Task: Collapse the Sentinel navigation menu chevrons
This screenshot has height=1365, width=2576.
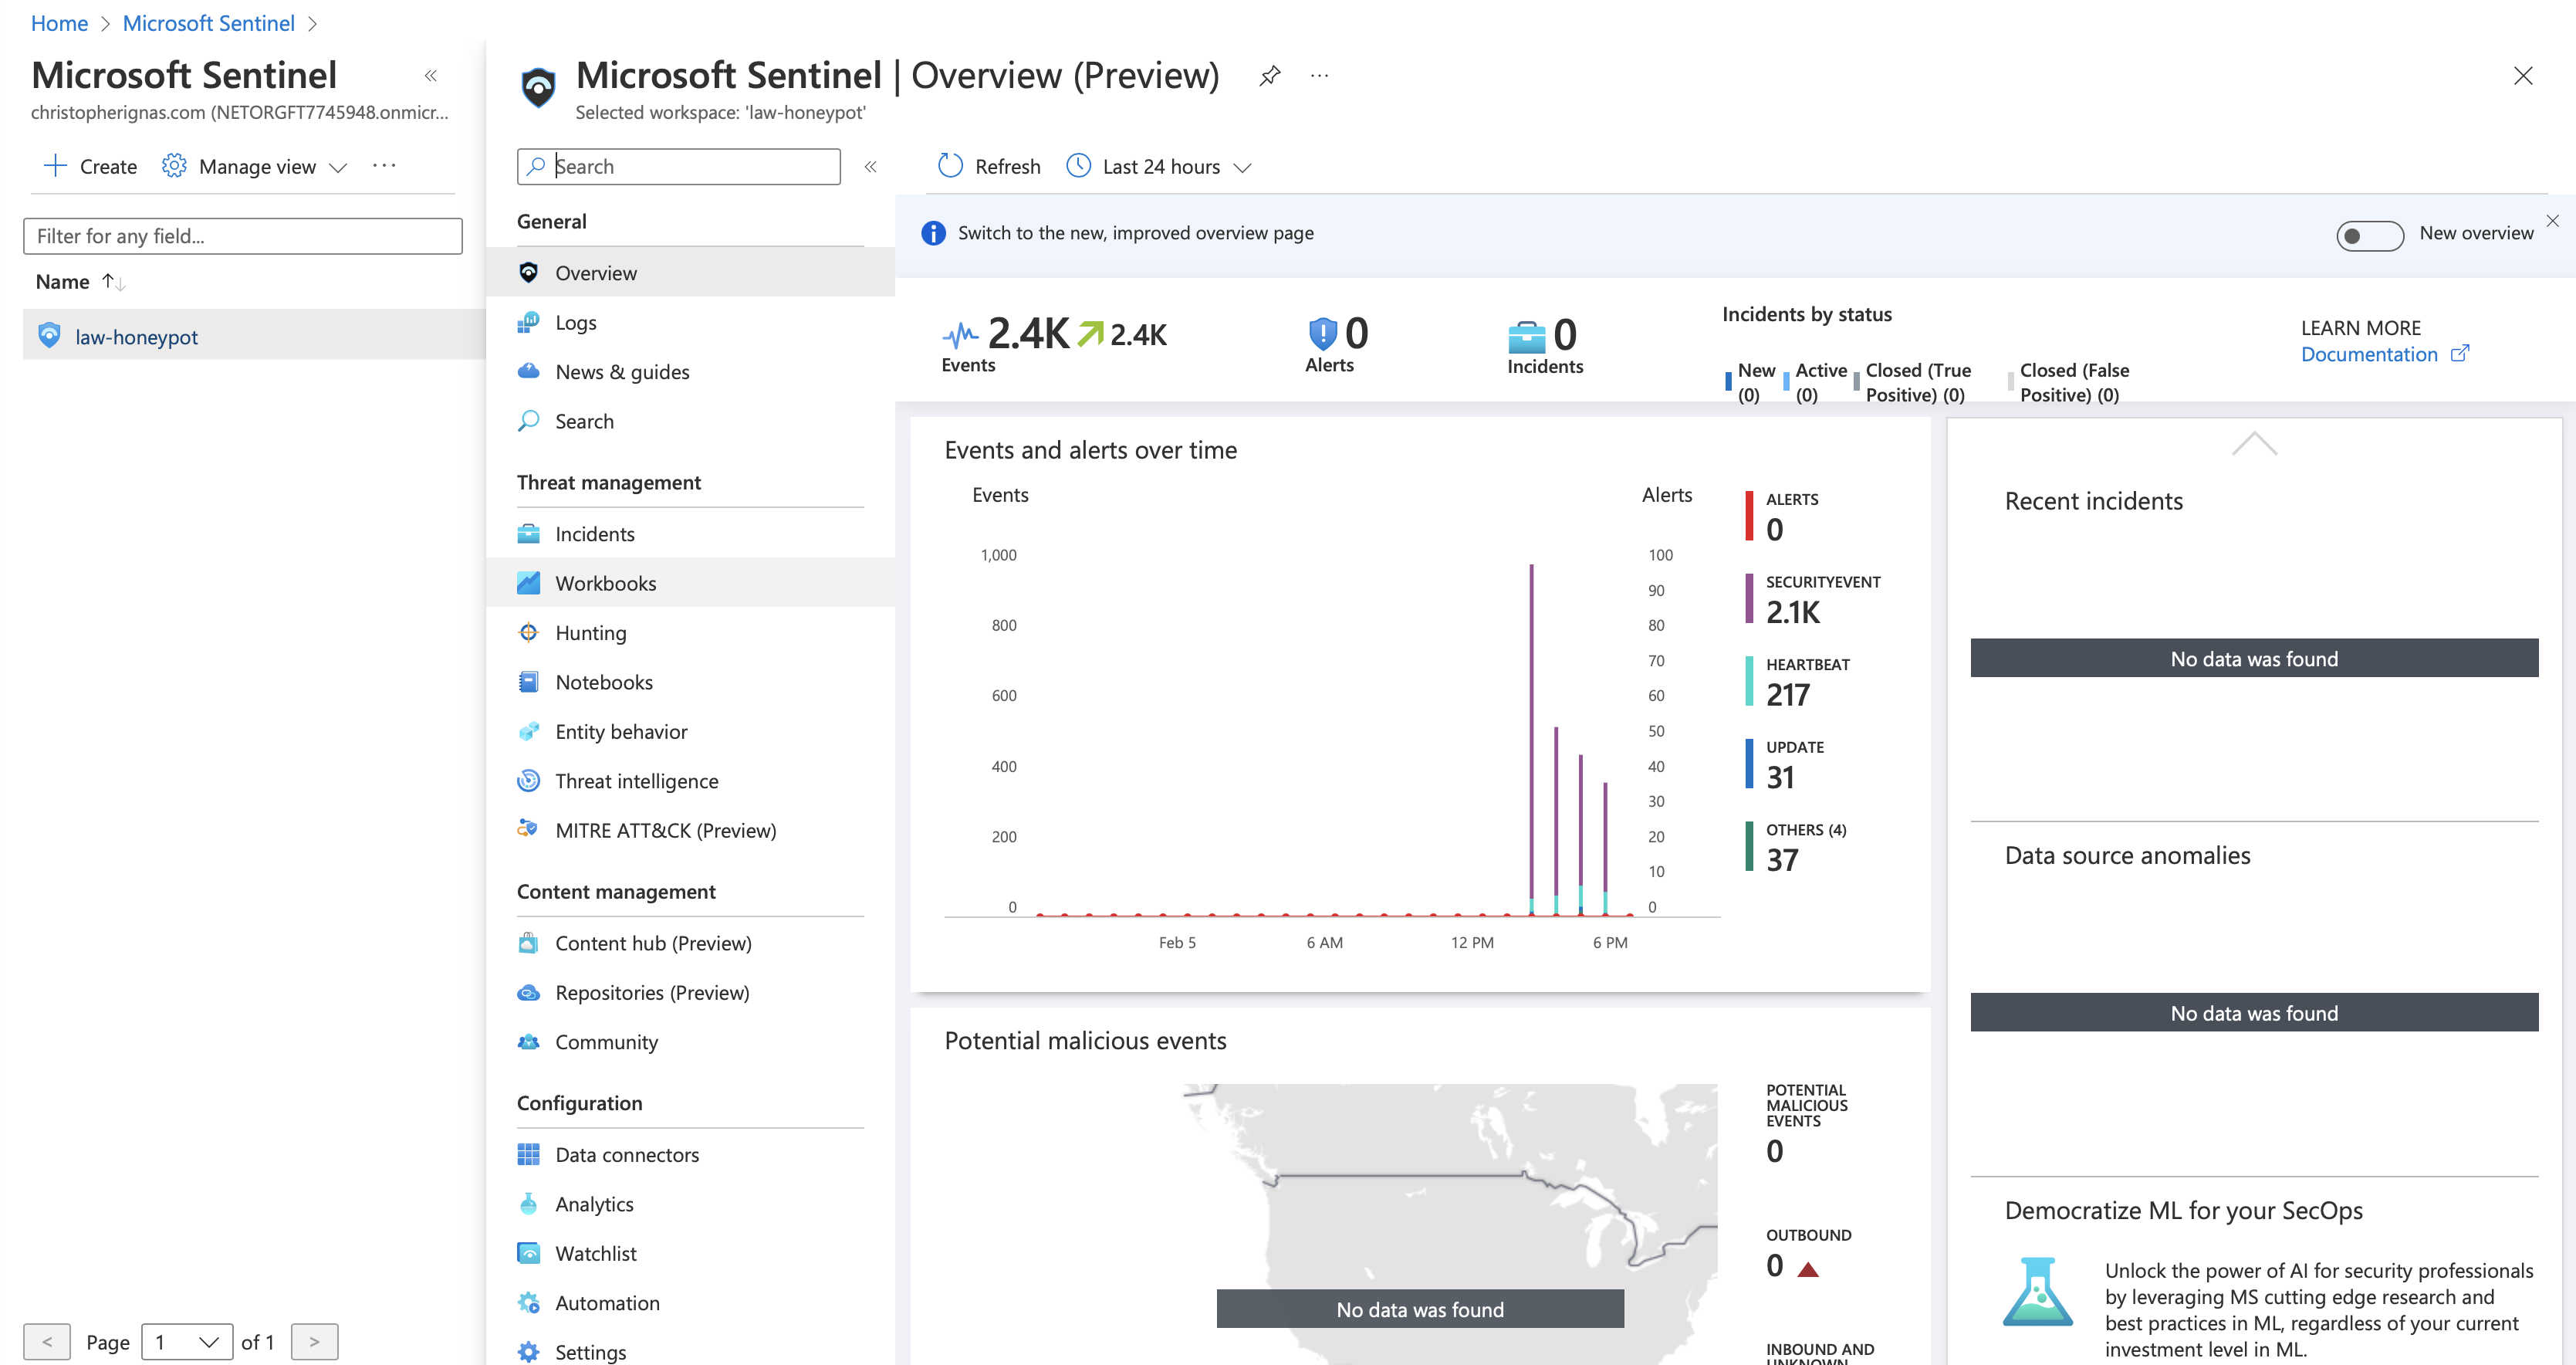Action: 870,167
